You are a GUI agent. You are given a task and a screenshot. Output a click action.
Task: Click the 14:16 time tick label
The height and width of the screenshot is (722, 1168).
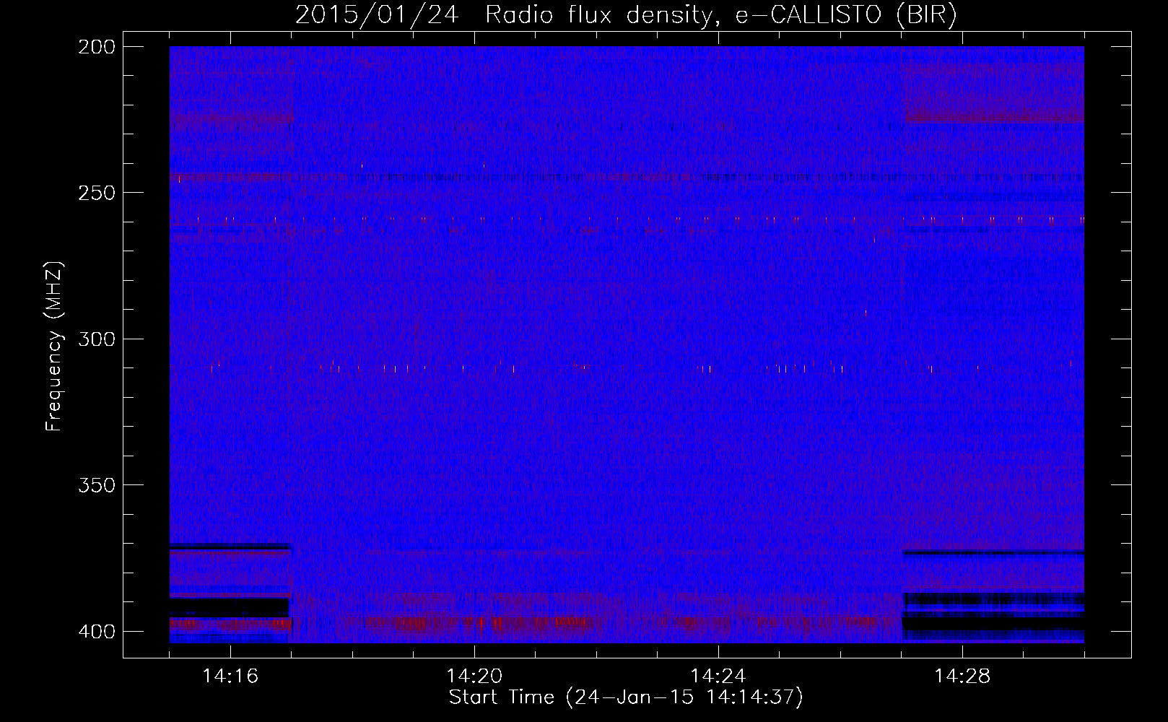(x=230, y=676)
